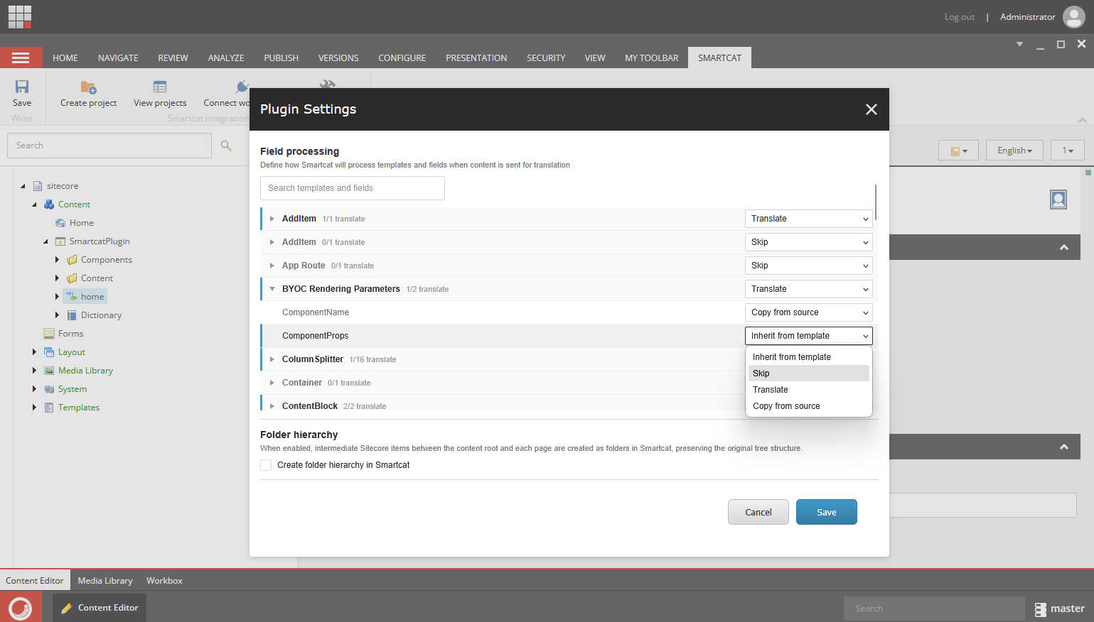
Task: Click the Home item globe icon
Action: click(x=60, y=223)
